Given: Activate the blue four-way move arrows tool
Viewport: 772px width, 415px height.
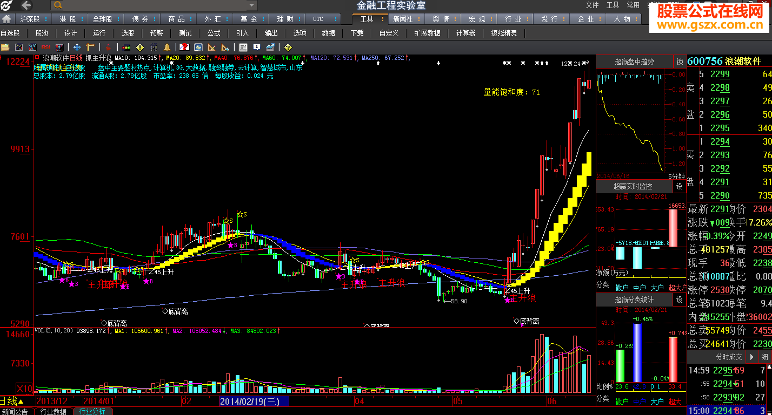Looking at the screenshot, I should (x=77, y=47).
